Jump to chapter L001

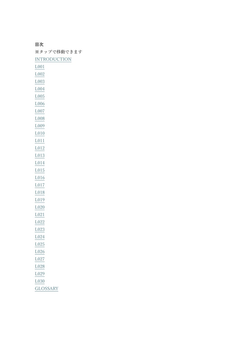tap(40, 67)
